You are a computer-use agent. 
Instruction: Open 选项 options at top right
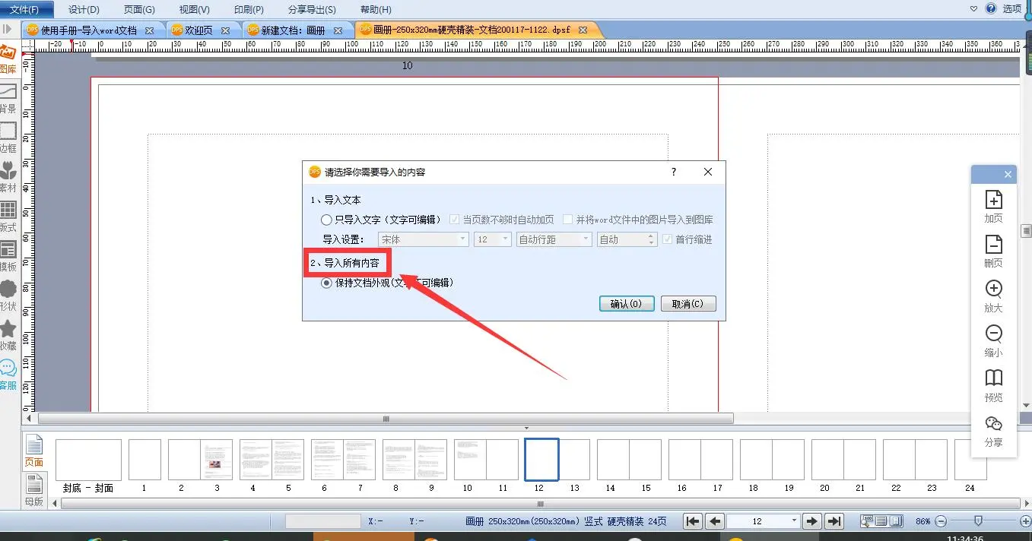tap(1012, 9)
